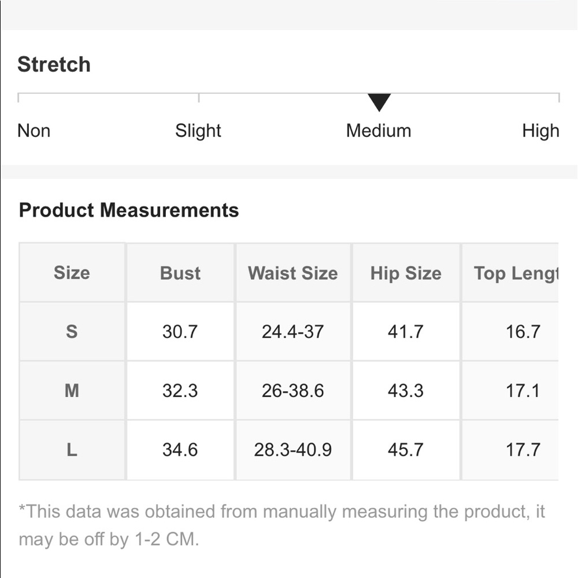Click top length value 17.1
Image resolution: width=578 pixels, height=578 pixels.
click(x=523, y=390)
